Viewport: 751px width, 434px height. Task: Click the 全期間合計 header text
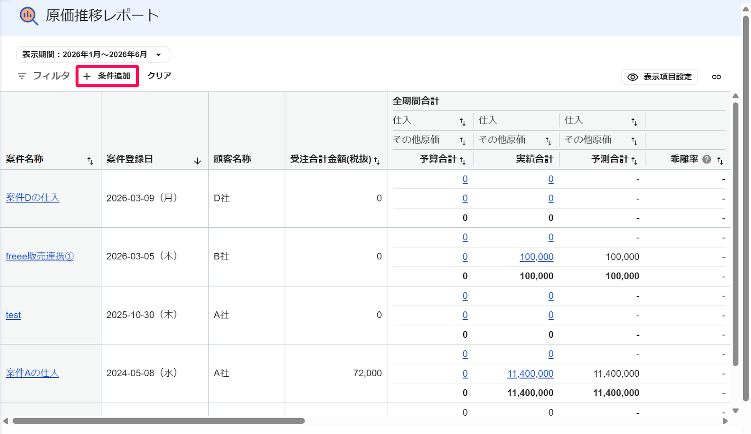tap(416, 101)
